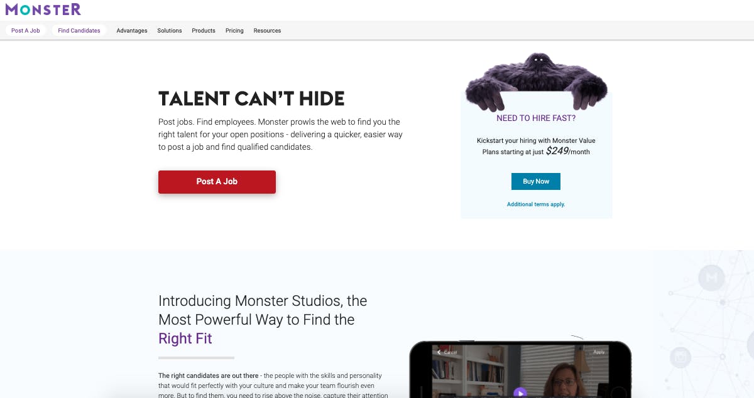This screenshot has width=754, height=398.
Task: Click the NEED TO HIRE FAST? heading
Action: click(x=536, y=118)
